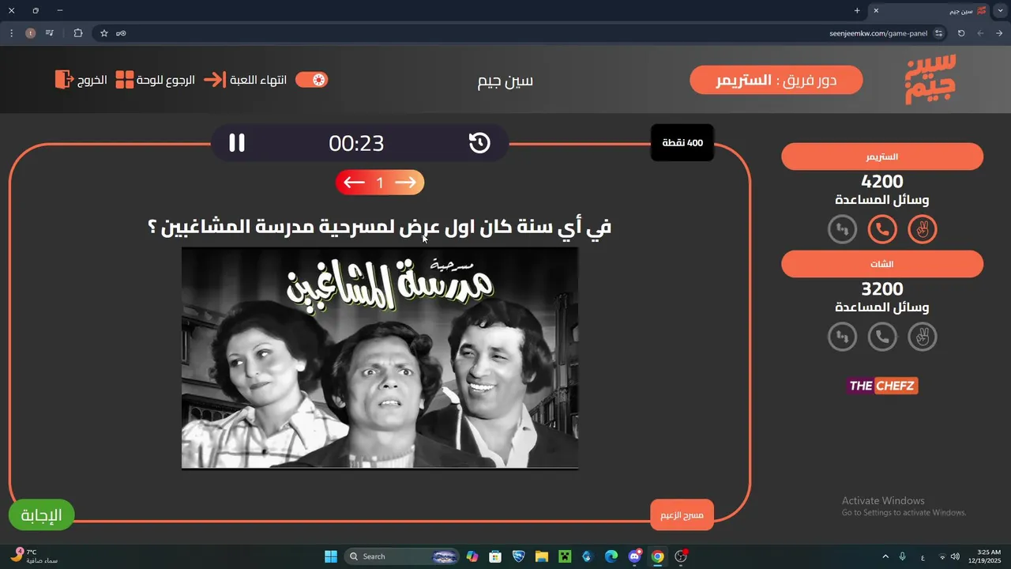Open Chrome's three-dot menu
This screenshot has height=569, width=1011.
click(11, 33)
